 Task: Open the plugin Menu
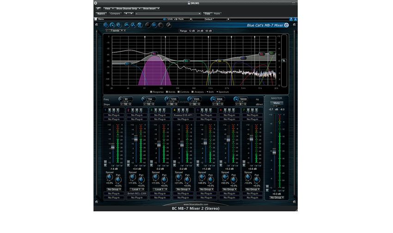coord(101,19)
